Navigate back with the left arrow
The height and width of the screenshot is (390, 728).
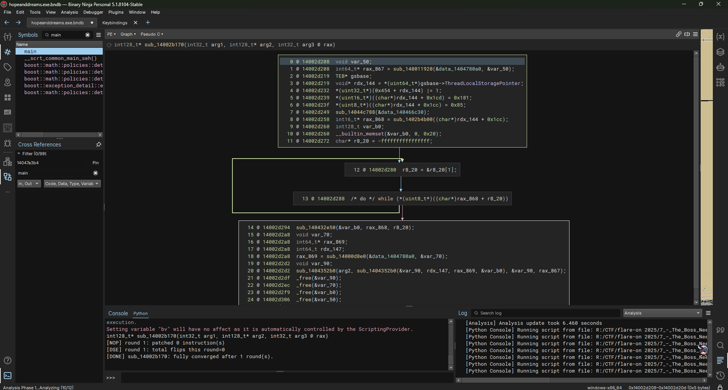[x=7, y=22]
